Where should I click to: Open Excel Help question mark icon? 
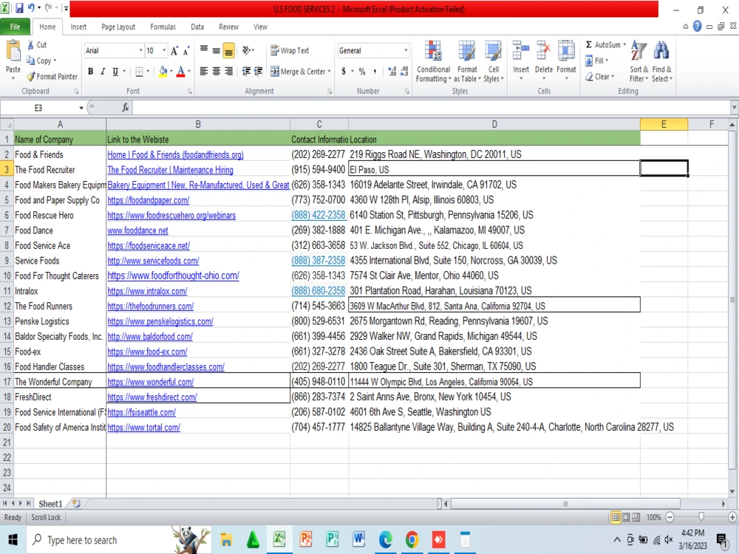697,27
